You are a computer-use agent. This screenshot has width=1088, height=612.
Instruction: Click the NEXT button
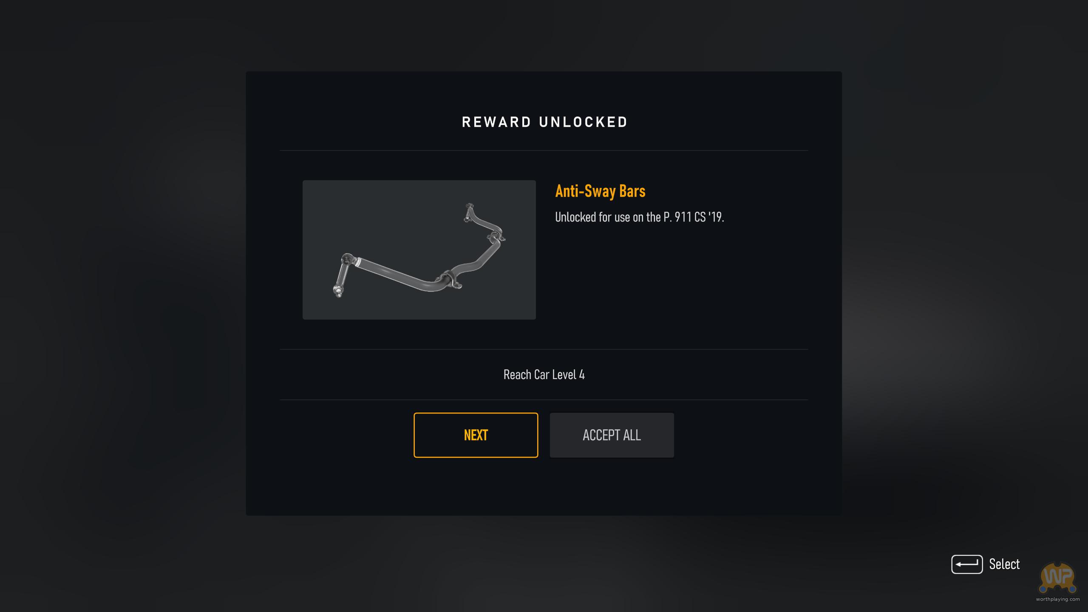[x=476, y=435]
